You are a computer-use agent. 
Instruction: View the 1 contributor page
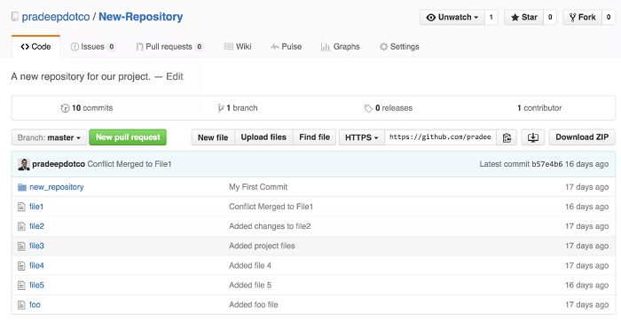click(539, 108)
